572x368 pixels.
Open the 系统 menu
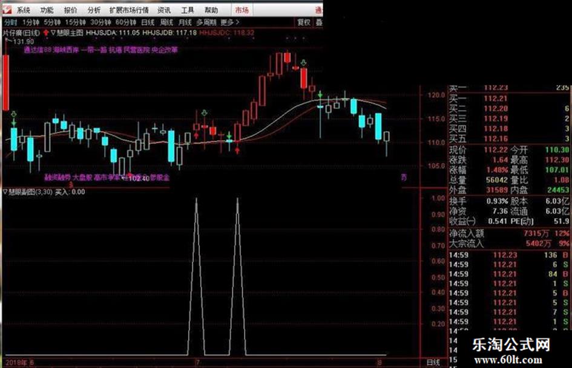(23, 10)
